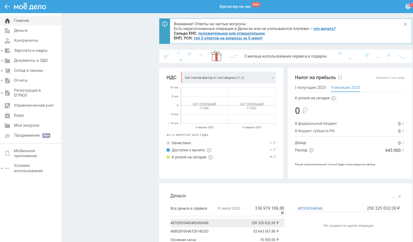Click the gray Начислено legend swatch

point(168,143)
